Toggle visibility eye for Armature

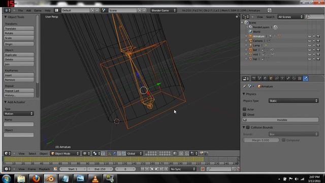point(310,36)
